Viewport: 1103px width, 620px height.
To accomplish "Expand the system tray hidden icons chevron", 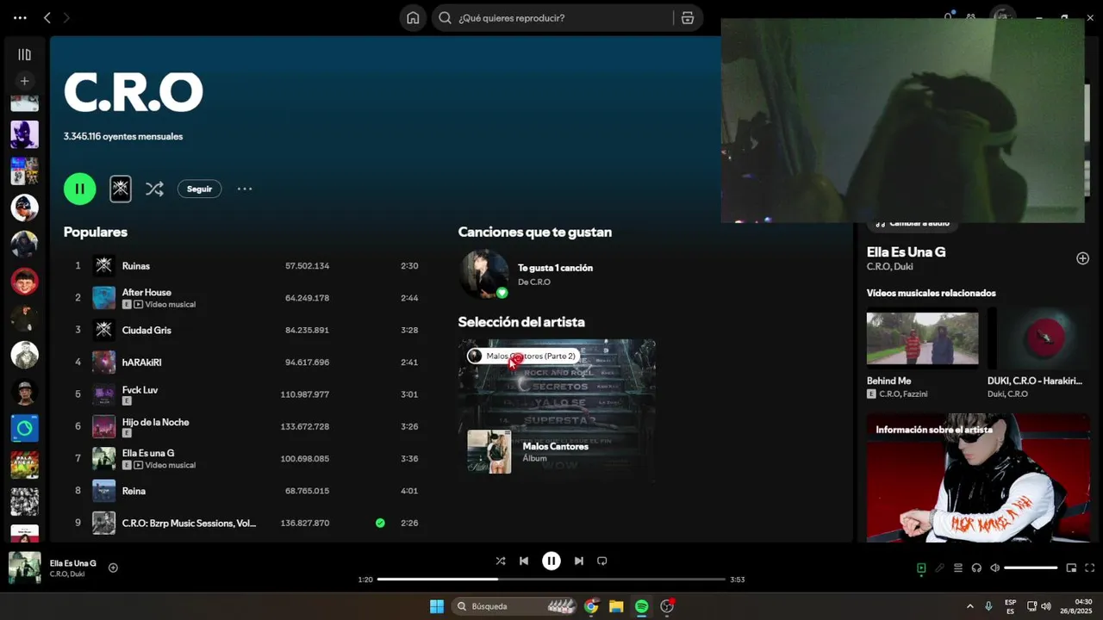I will (x=969, y=606).
